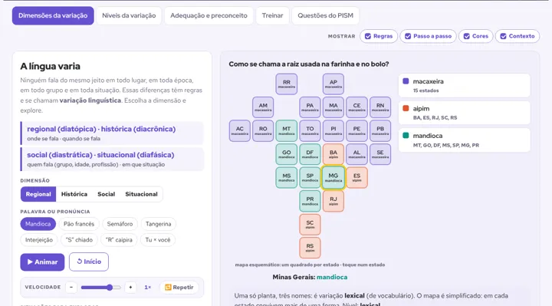Select the Social dimension

coord(107,194)
